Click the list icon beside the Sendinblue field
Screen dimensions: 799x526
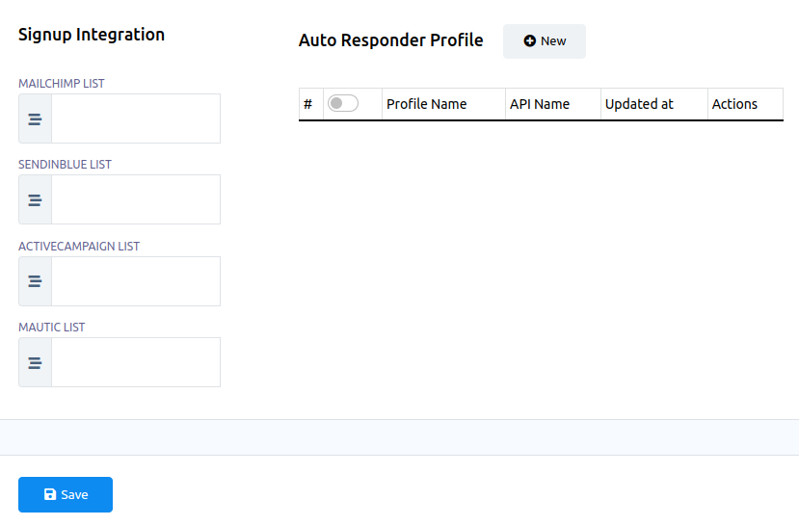[35, 199]
